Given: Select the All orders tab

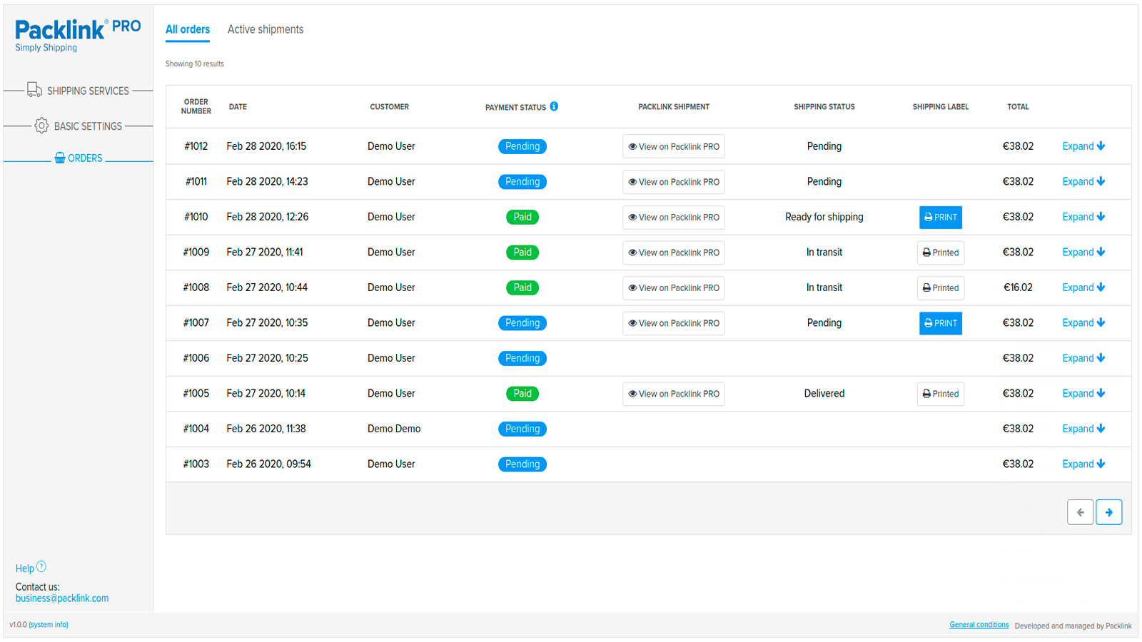Looking at the screenshot, I should [x=188, y=29].
